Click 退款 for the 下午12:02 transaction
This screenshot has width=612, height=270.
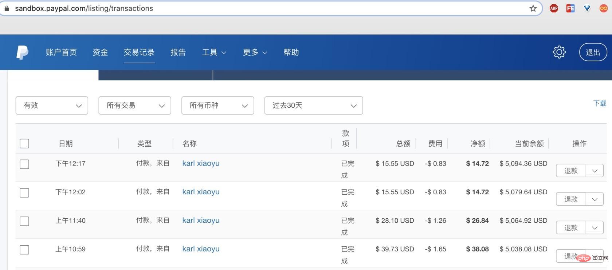point(571,199)
